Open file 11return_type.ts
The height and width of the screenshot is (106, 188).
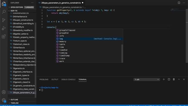(20, 41)
